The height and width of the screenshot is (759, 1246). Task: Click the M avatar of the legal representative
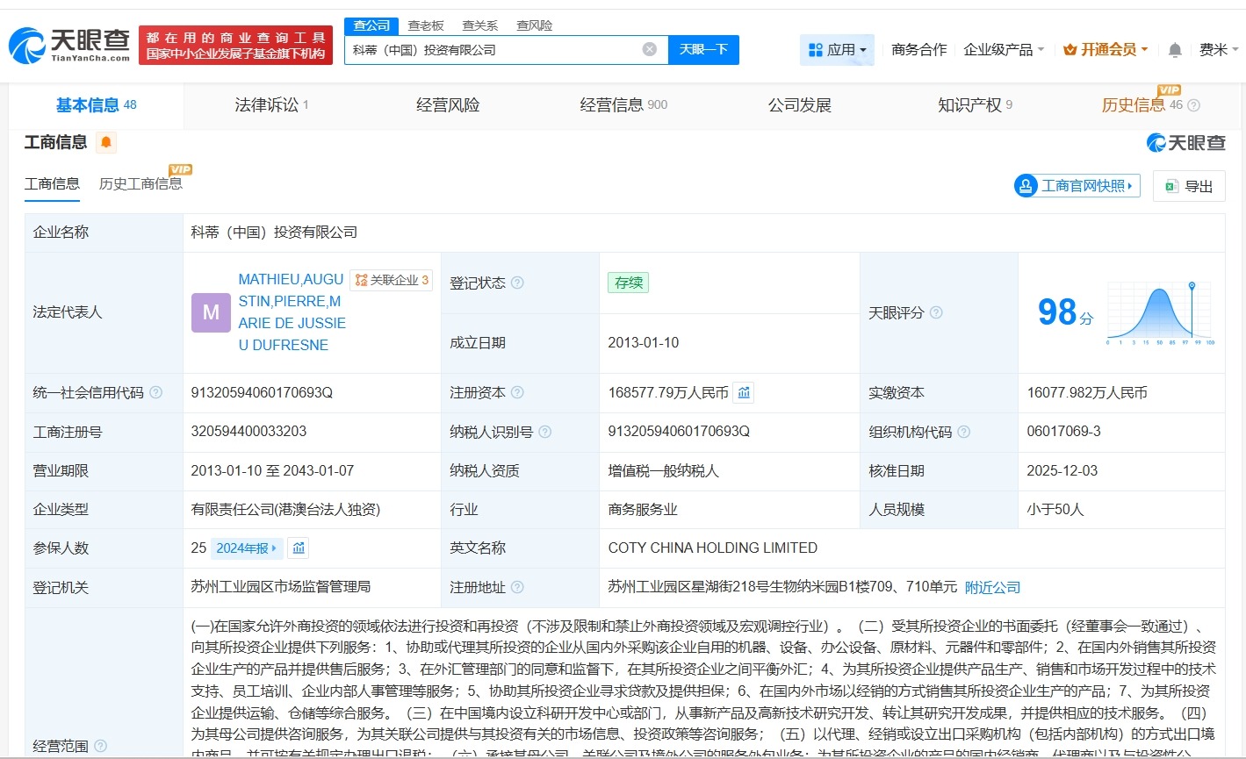click(x=210, y=312)
